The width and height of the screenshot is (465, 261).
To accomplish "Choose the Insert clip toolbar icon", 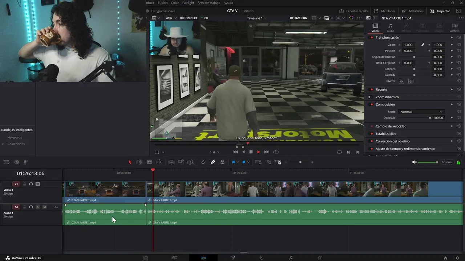I will (x=171, y=162).
